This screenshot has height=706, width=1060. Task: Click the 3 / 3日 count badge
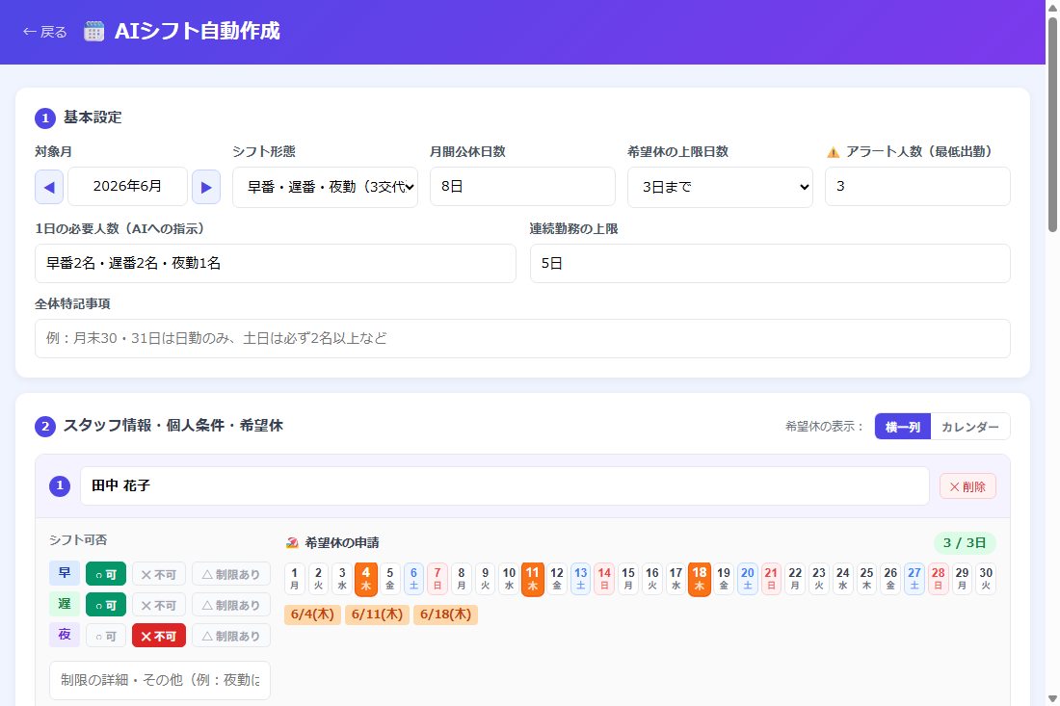(x=965, y=542)
